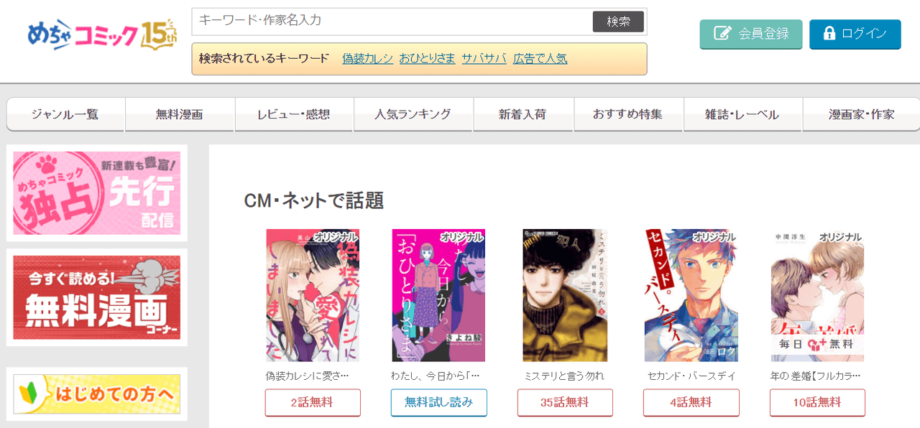Click the ログイン lock icon button
The width and height of the screenshot is (920, 428).
pyautogui.click(x=855, y=34)
